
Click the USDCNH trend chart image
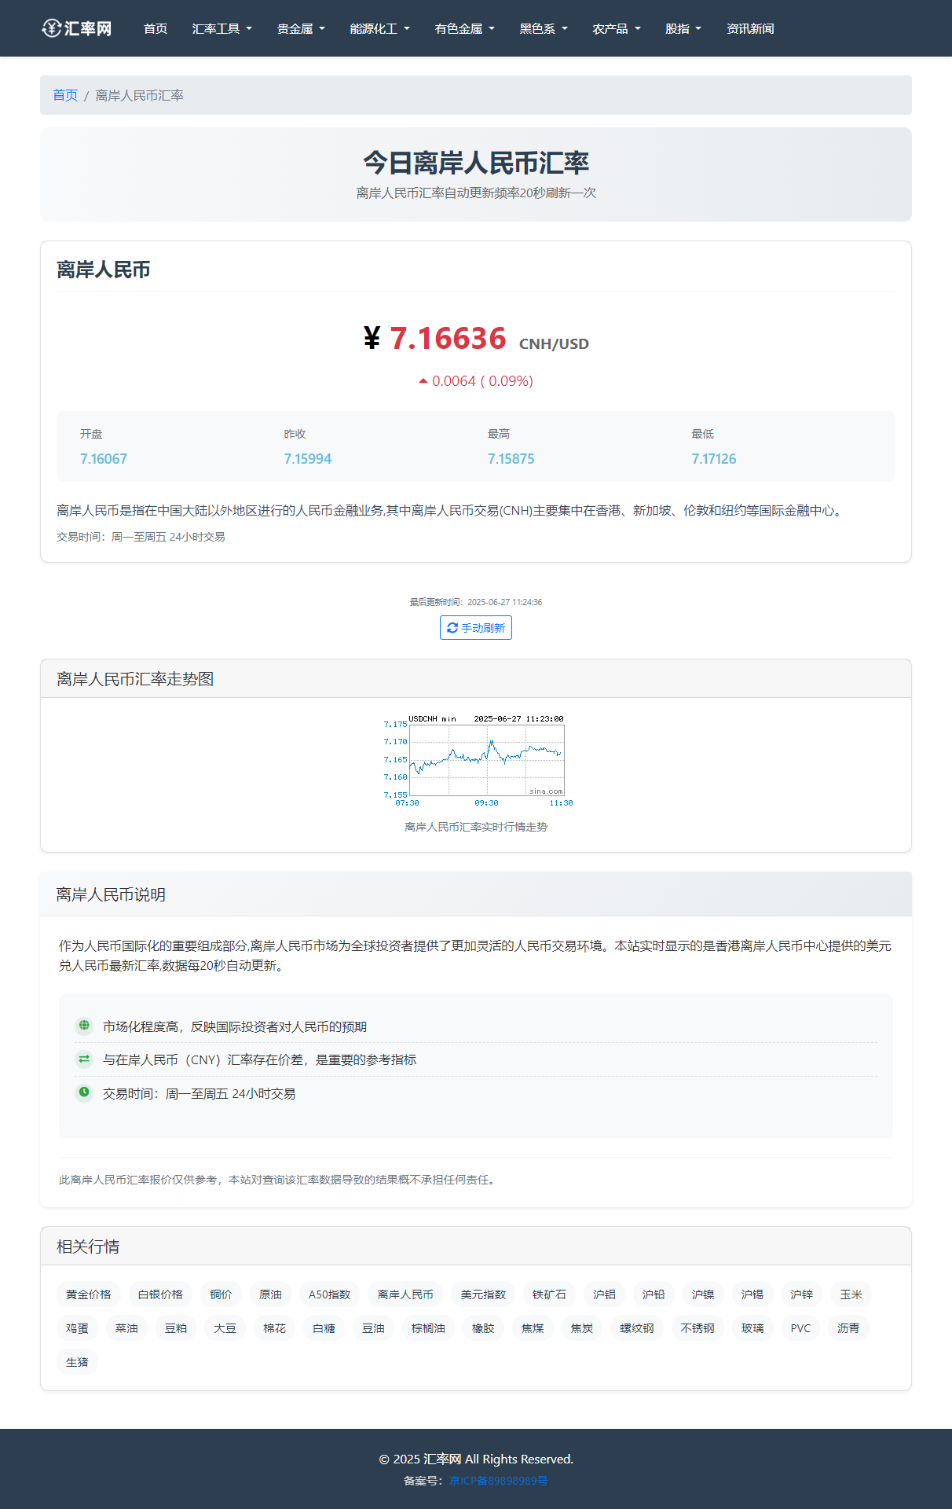tap(476, 760)
